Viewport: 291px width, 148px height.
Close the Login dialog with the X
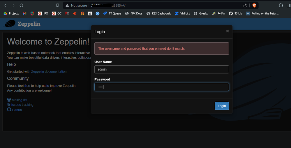[x=227, y=31]
